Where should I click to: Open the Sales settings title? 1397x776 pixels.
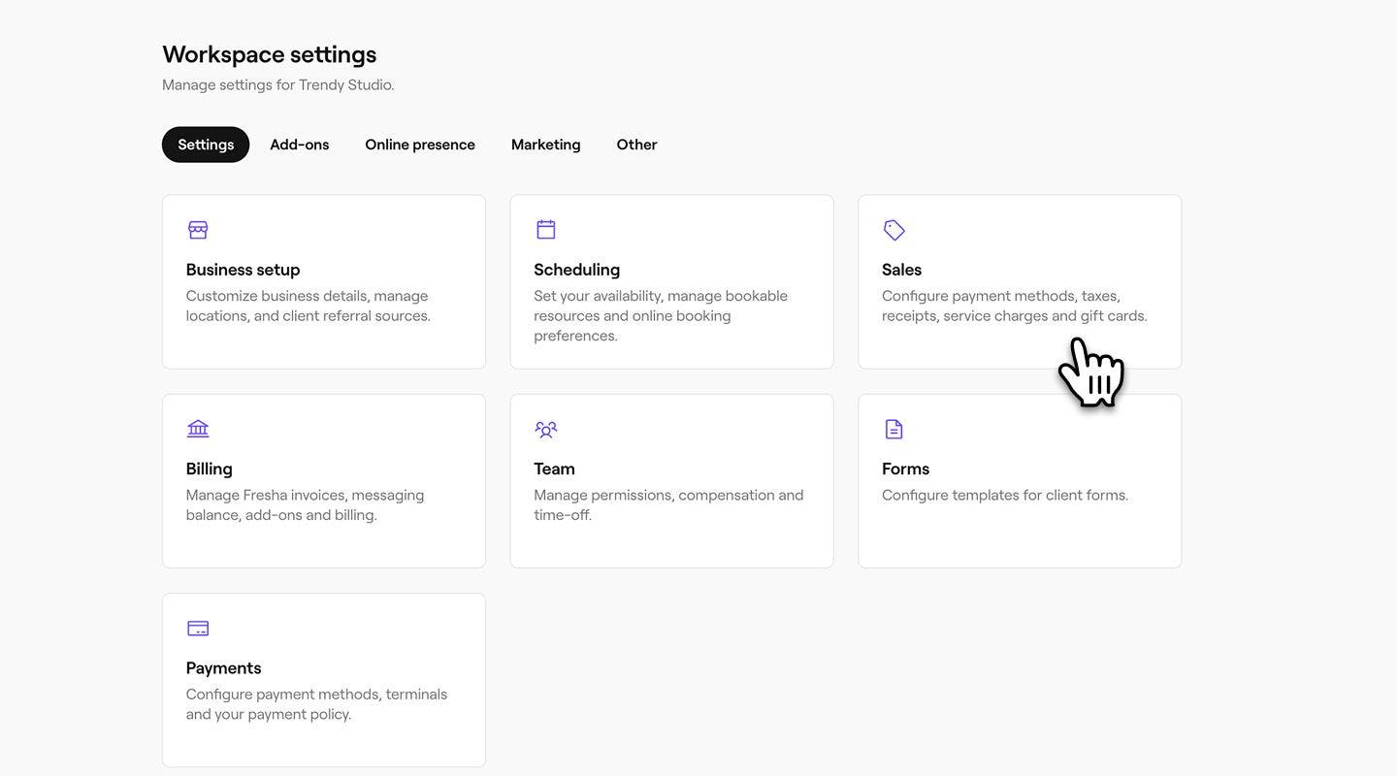[902, 270]
